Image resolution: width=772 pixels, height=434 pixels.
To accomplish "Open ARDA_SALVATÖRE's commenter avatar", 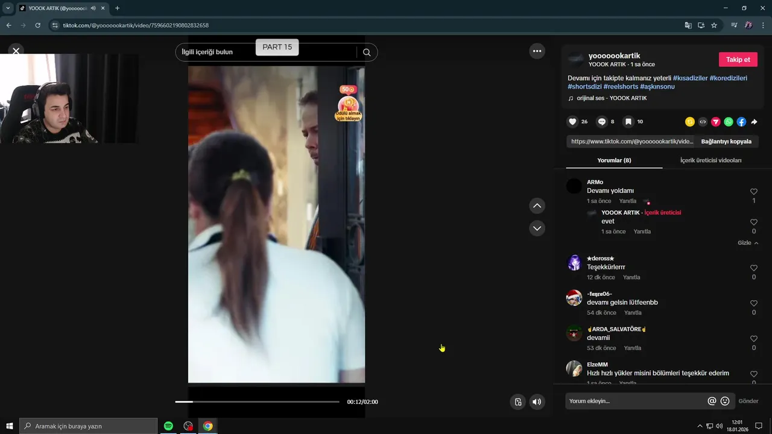I will [574, 333].
